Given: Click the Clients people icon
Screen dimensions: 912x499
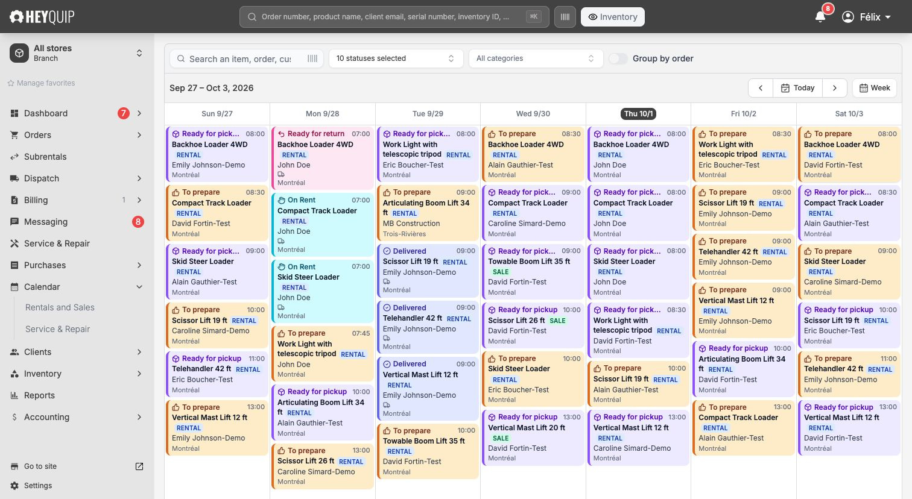Looking at the screenshot, I should (14, 352).
